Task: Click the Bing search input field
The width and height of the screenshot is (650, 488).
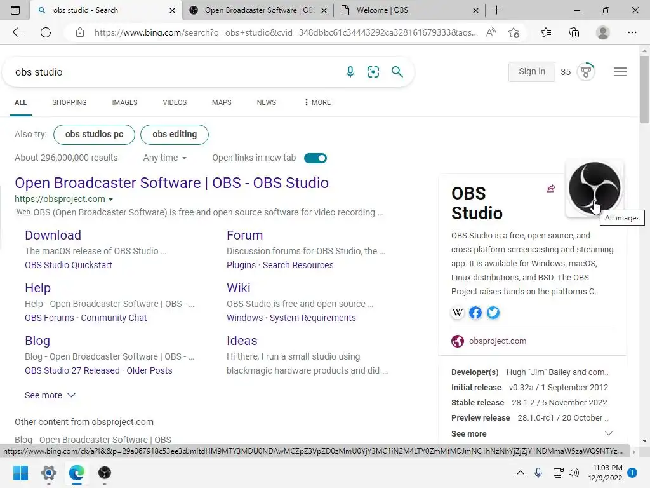Action: tap(174, 72)
